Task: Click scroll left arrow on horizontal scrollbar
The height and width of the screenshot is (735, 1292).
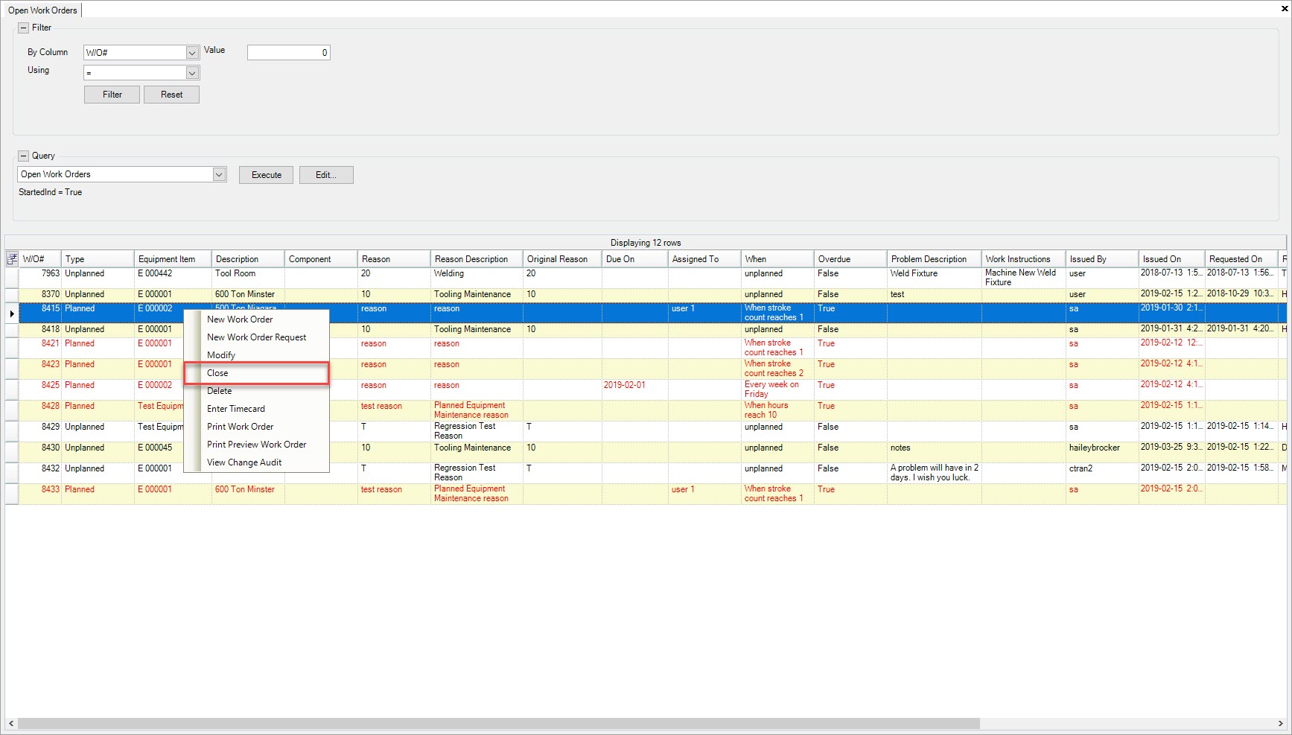Action: click(x=11, y=723)
